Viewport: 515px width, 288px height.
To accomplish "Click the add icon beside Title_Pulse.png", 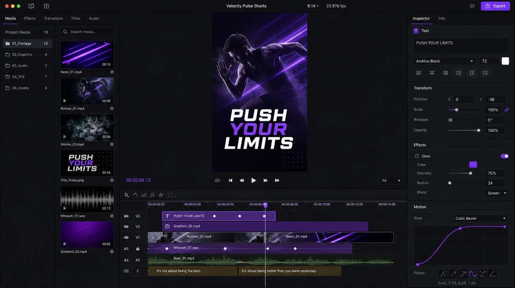I will 112,180.
